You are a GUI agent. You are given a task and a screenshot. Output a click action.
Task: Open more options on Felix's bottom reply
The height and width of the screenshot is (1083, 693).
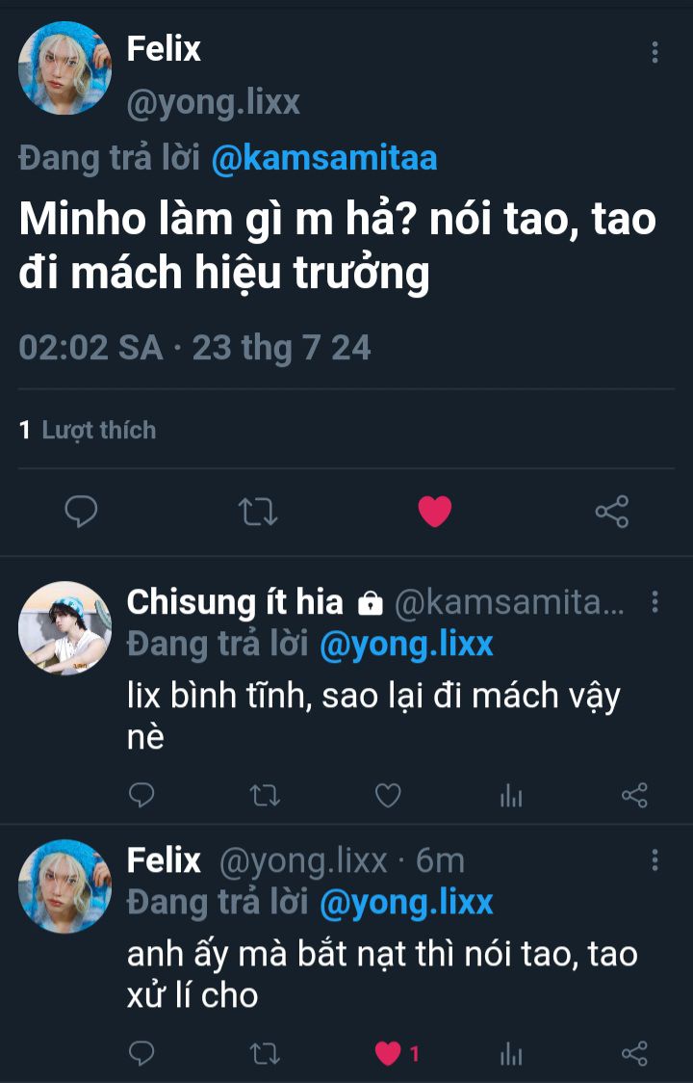654,860
